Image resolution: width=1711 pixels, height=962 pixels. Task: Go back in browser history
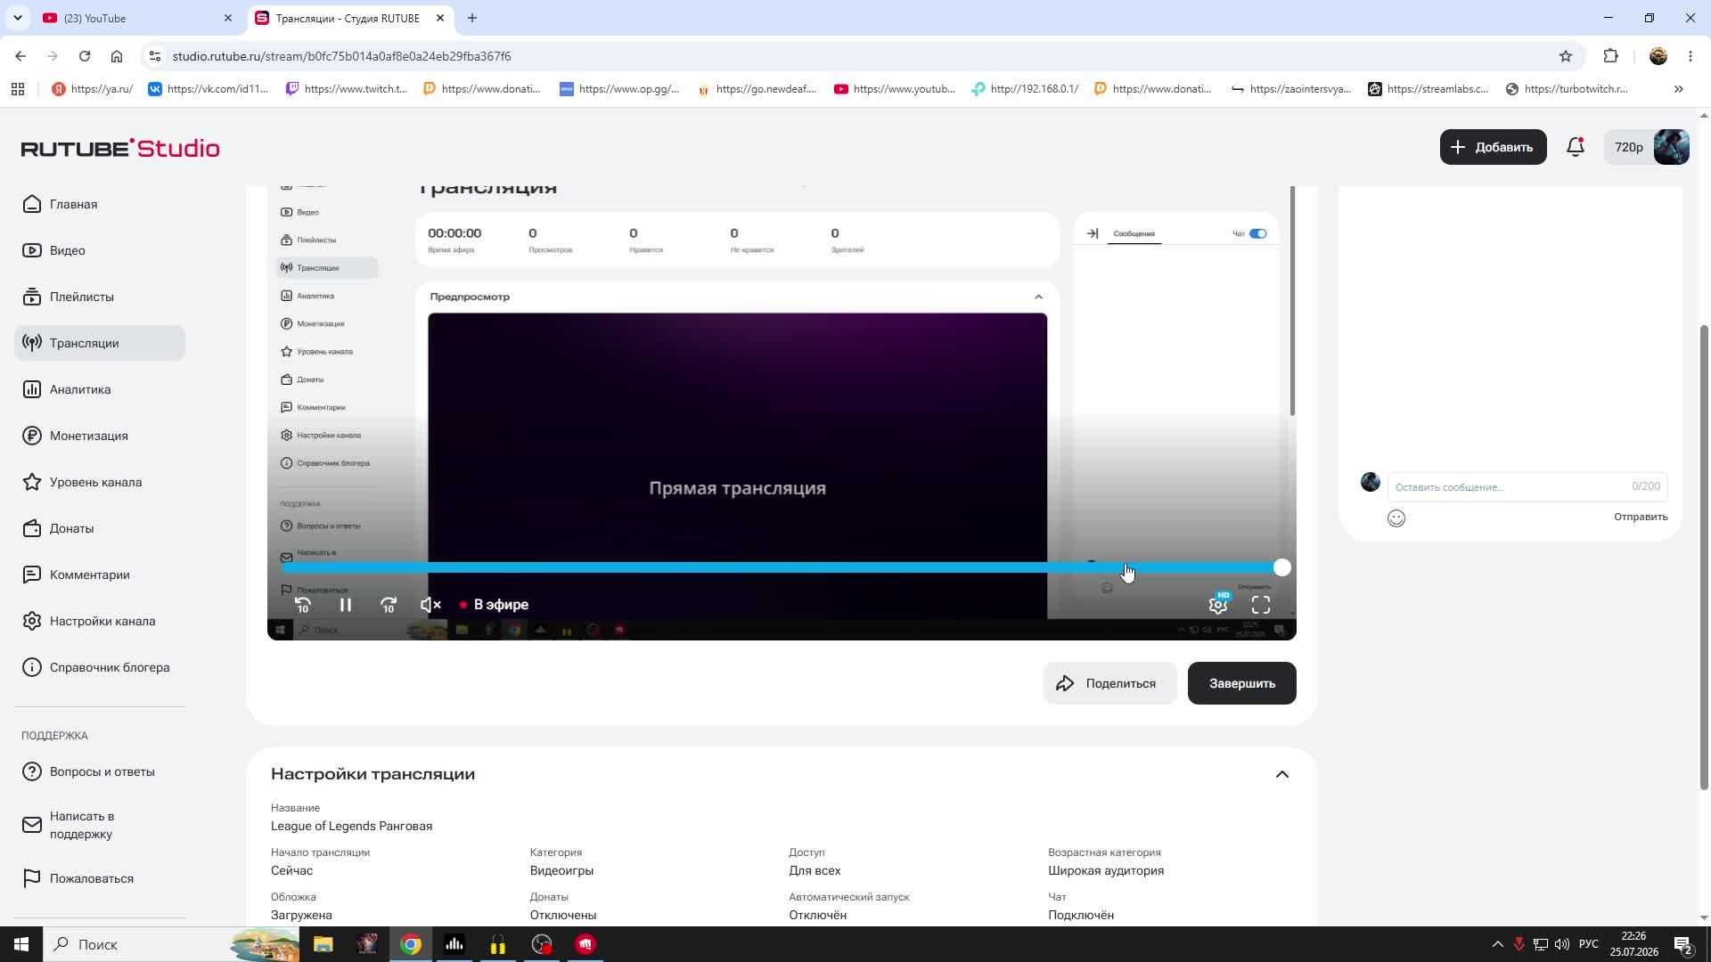[20, 56]
